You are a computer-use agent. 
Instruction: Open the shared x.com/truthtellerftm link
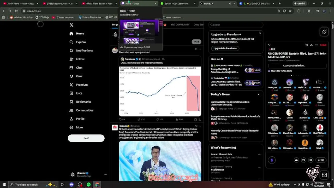pos(294,66)
